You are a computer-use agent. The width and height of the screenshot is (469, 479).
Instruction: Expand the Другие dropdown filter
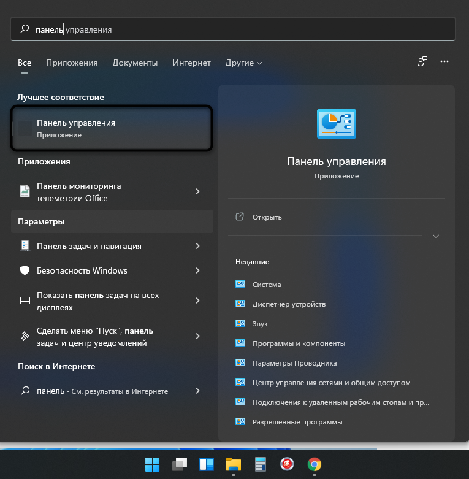(x=243, y=63)
